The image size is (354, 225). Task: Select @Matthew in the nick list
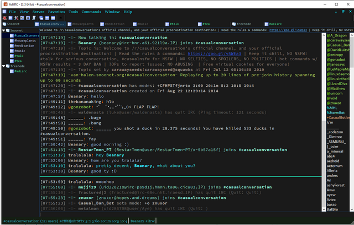click(336, 88)
